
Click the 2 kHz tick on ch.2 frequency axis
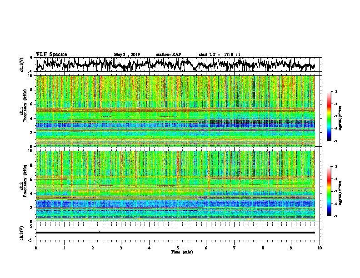coord(32,208)
